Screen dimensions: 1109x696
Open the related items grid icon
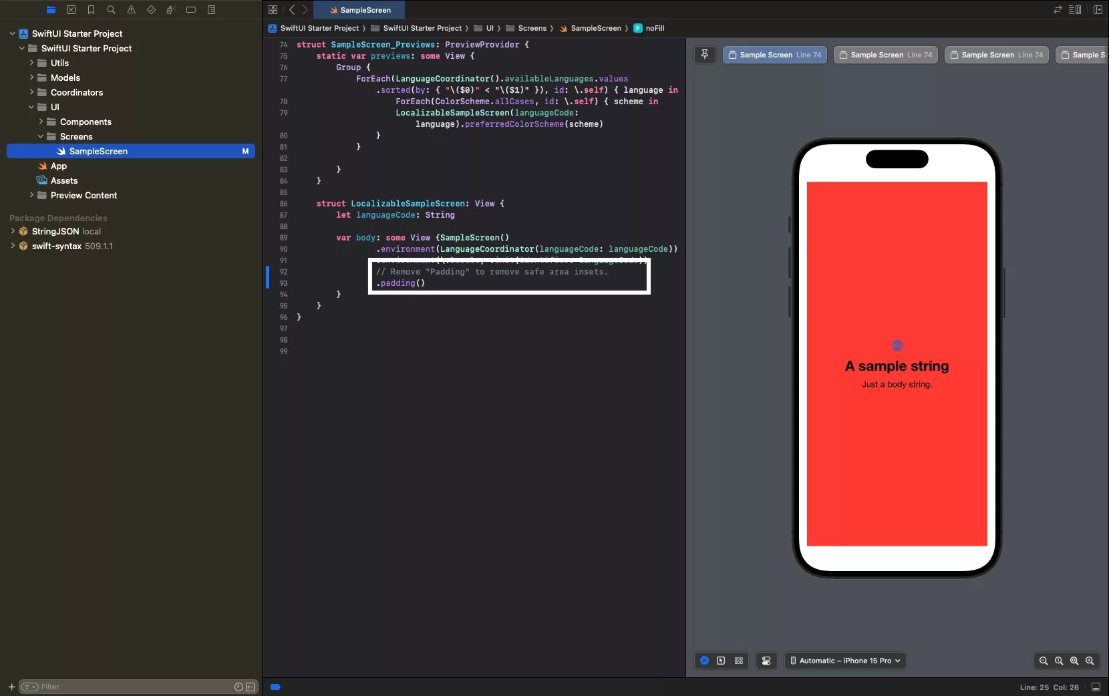coord(273,10)
